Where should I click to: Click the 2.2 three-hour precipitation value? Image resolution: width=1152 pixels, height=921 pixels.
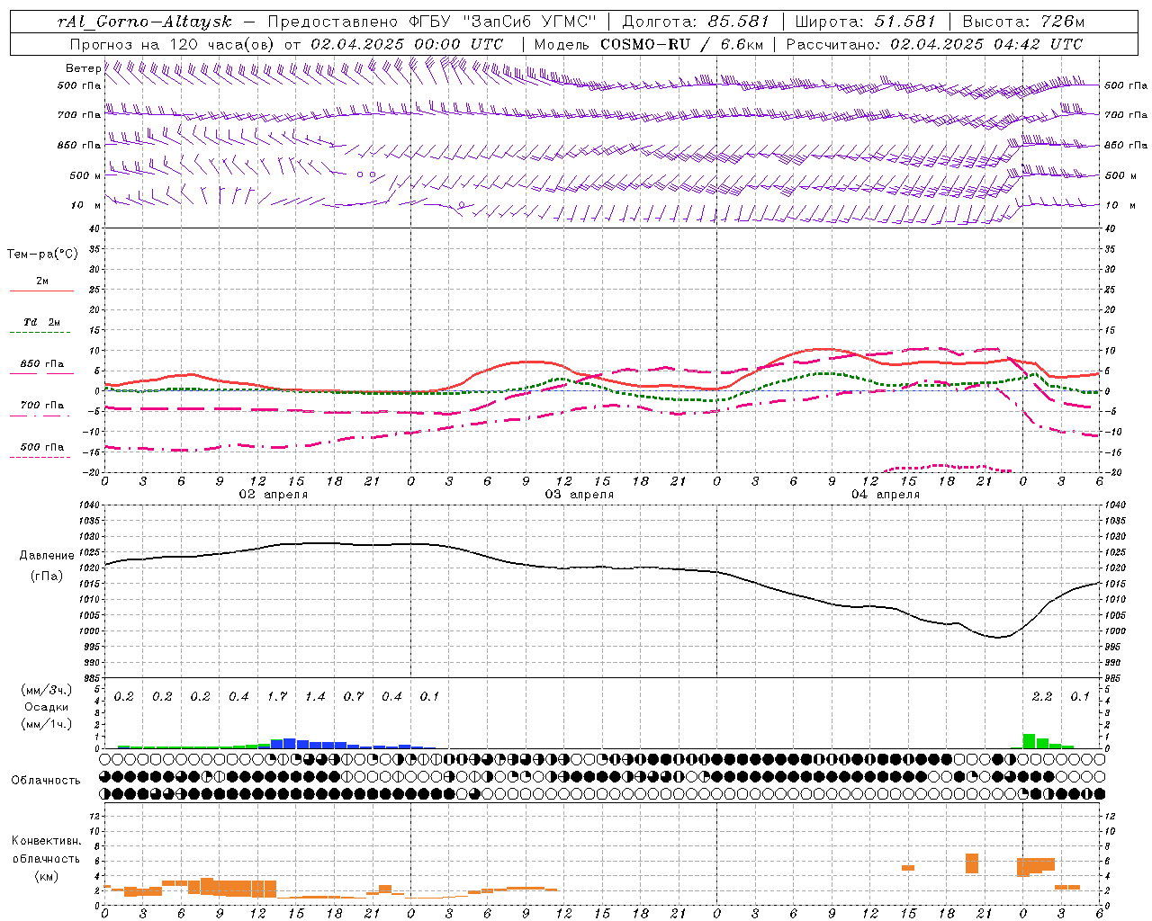pyautogui.click(x=1042, y=697)
